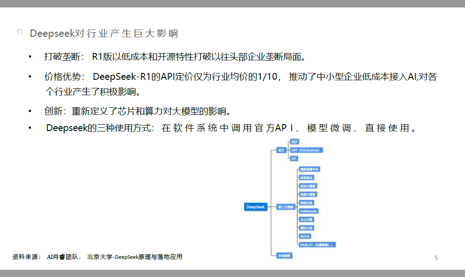Image resolution: width=465 pixels, height=277 pixels.
Task: Select the "火山引擎" node
Action: coord(306,220)
